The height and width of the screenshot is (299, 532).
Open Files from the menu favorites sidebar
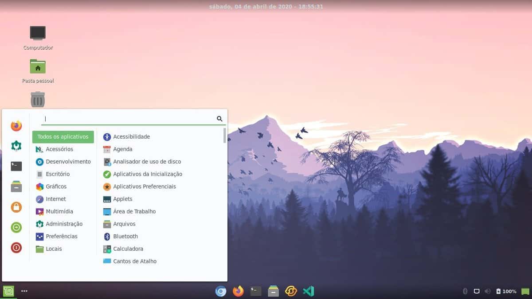[16, 186]
